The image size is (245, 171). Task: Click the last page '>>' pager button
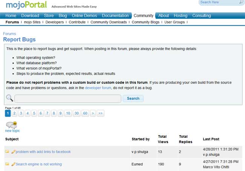click(x=100, y=113)
